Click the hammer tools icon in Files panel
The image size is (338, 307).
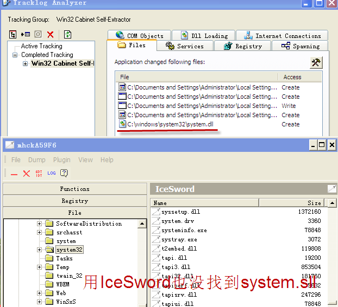(x=316, y=62)
